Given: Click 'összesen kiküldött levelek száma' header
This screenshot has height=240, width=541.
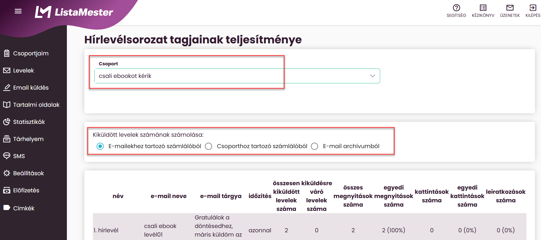Looking at the screenshot, I should pyautogui.click(x=286, y=196).
